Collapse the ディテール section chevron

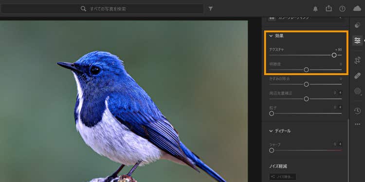pyautogui.click(x=271, y=131)
